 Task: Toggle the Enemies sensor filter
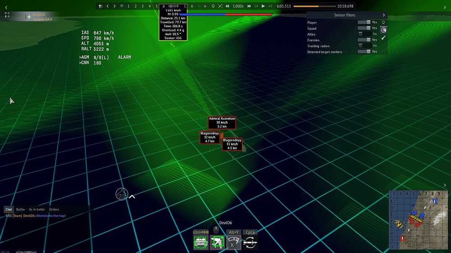point(364,40)
